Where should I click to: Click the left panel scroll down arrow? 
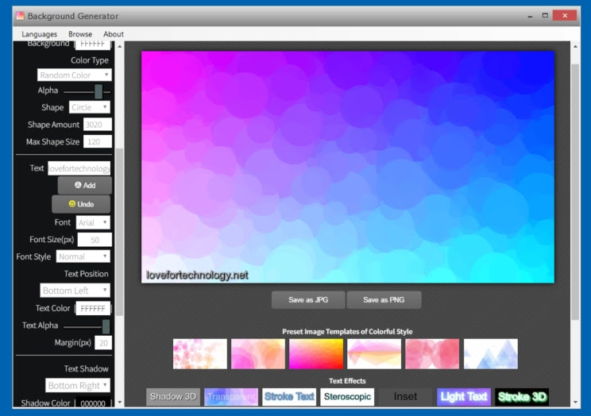pyautogui.click(x=119, y=402)
